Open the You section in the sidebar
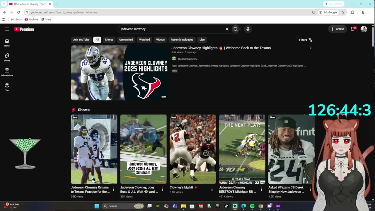The width and height of the screenshot is (375, 211). pos(7,87)
